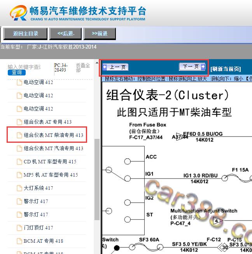Click the Multifunction Adjust Switch label
The width and height of the screenshot is (252, 254).
pyautogui.click(x=204, y=211)
